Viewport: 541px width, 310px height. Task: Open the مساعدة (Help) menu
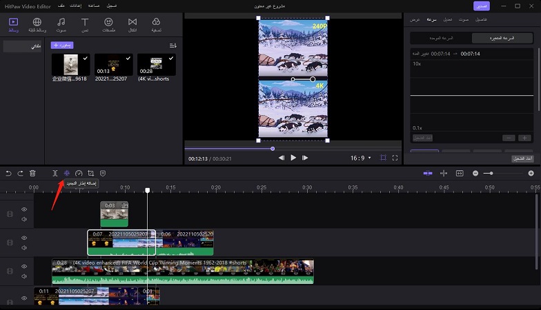click(94, 6)
